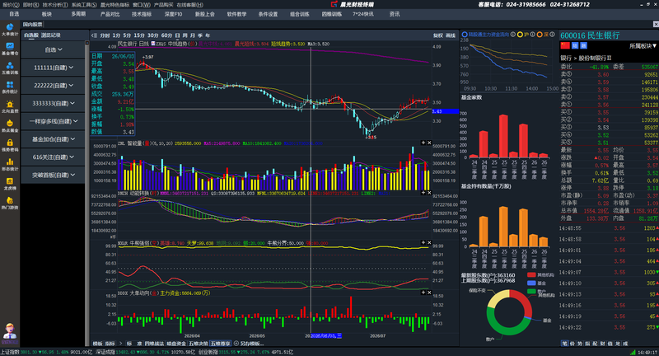The width and height of the screenshot is (659, 356).
Task: Open the 龙虎榜 sidebar icon
Action: pyautogui.click(x=10, y=184)
